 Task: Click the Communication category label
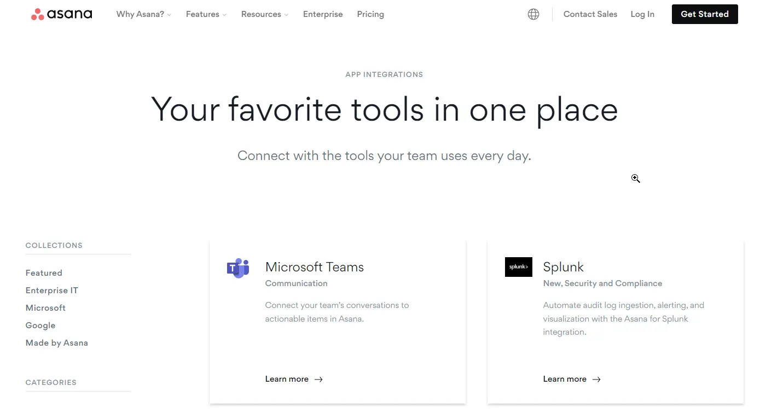297,283
